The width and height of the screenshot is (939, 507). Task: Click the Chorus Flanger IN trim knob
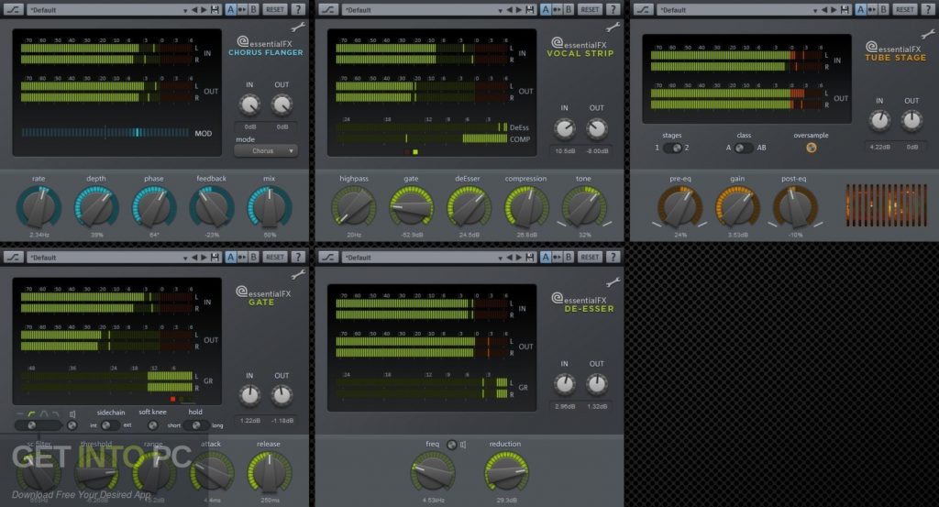click(249, 105)
